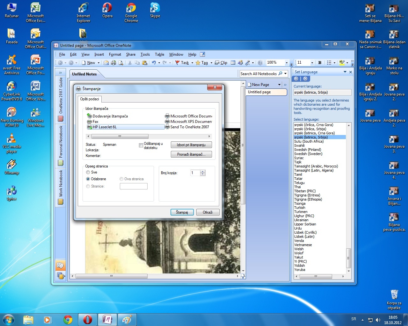The width and height of the screenshot is (408, 326).
Task: Enable the 'Odštampaj u datoteku' checkbox
Action: (141, 145)
